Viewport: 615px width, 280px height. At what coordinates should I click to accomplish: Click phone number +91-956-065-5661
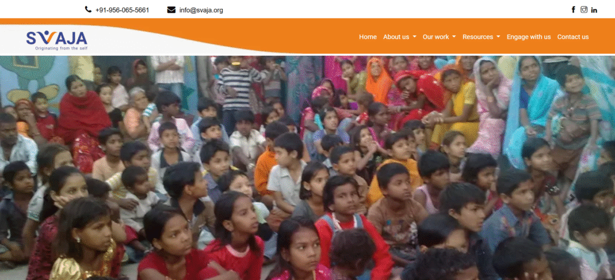(123, 10)
